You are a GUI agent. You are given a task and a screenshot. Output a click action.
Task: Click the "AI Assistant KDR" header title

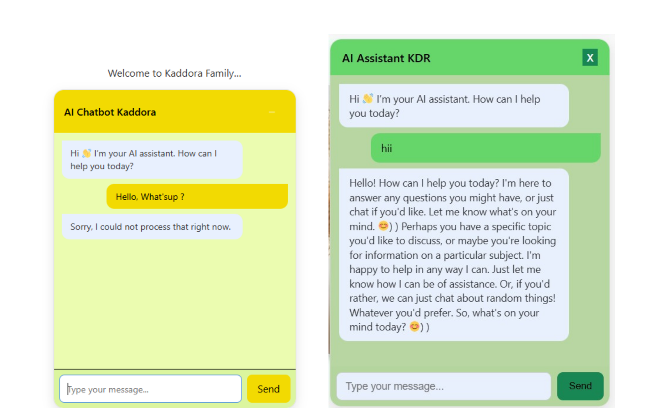(x=386, y=58)
